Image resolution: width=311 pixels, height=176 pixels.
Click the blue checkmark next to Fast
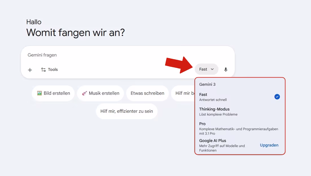click(277, 97)
